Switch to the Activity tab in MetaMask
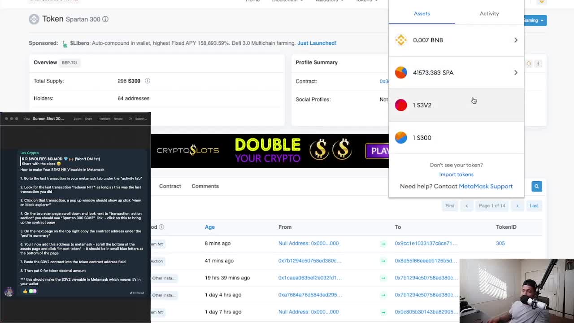 [489, 13]
